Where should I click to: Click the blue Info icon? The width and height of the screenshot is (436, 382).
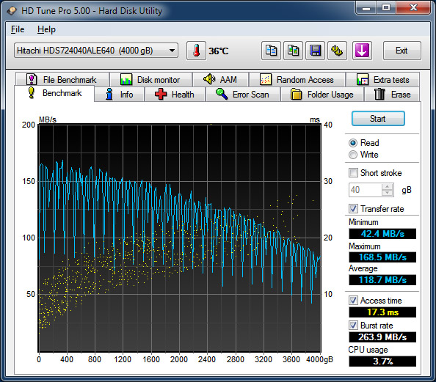pos(109,94)
